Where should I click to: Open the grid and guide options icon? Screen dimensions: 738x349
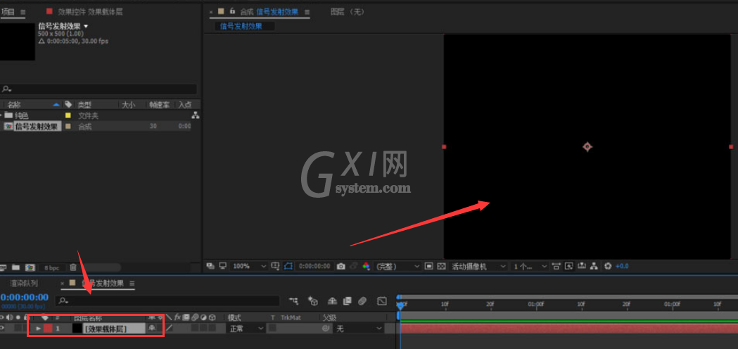[x=276, y=266]
